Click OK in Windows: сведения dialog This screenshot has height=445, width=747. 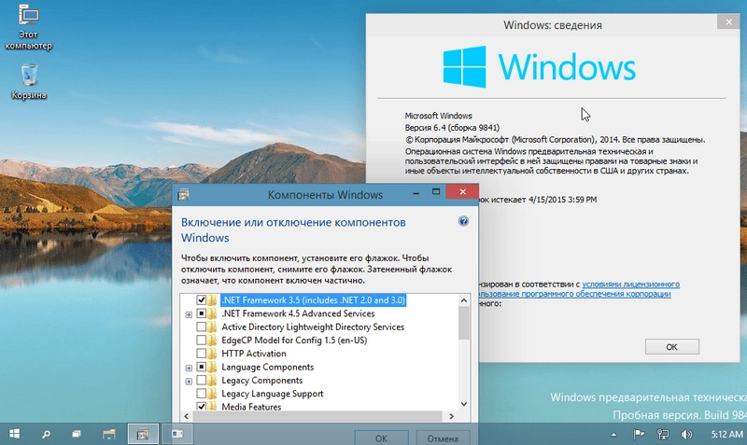(x=671, y=347)
